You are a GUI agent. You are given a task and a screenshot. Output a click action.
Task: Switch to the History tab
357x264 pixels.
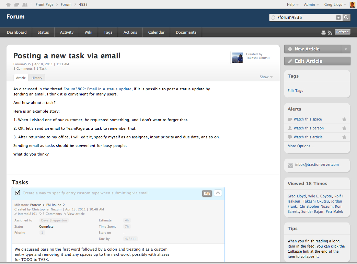coord(37,78)
